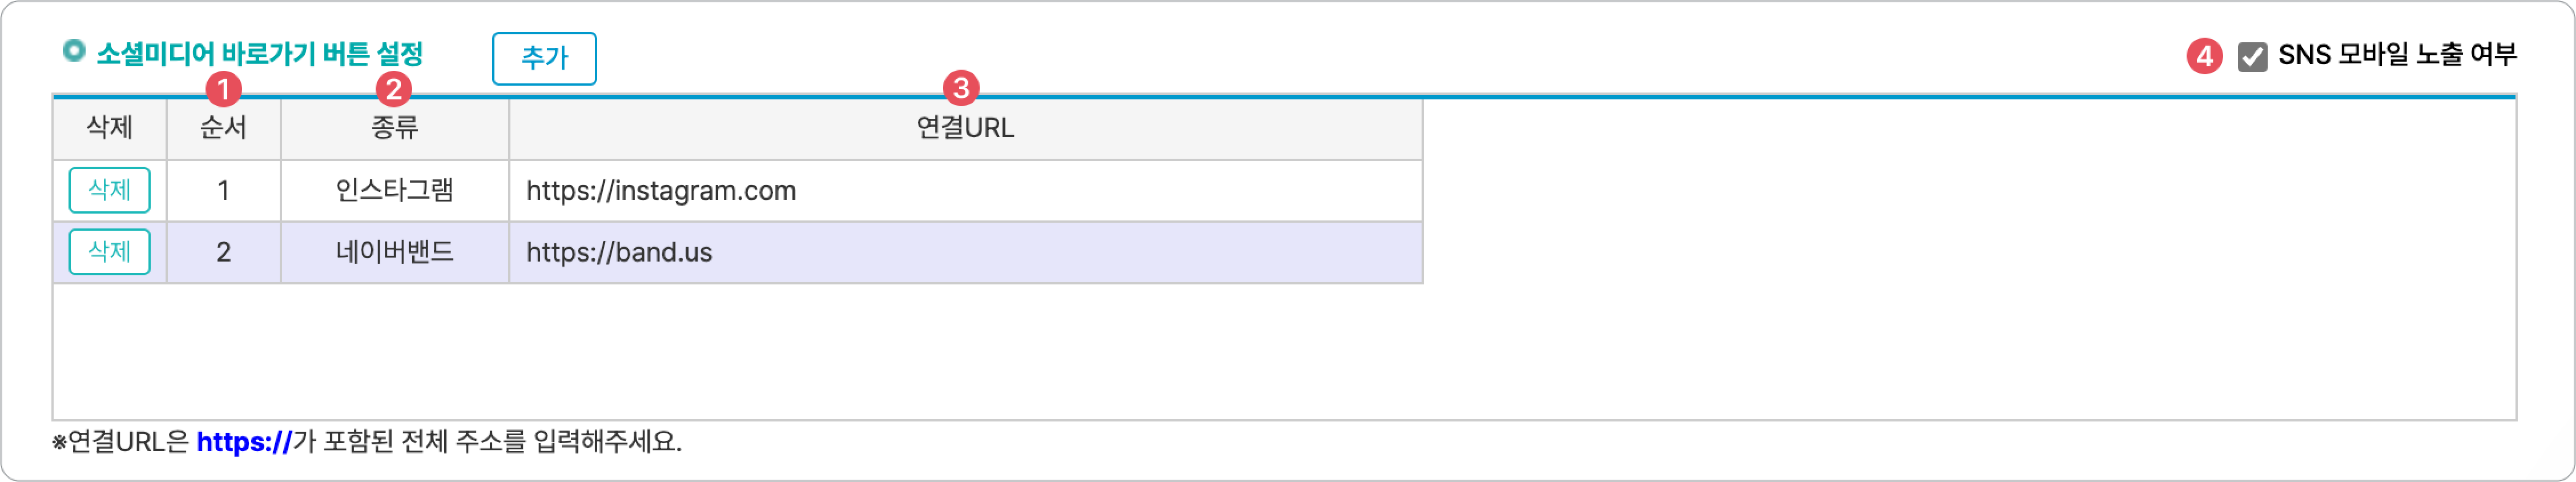Click red marker number 2 badge
The height and width of the screenshot is (482, 2576).
click(x=393, y=90)
